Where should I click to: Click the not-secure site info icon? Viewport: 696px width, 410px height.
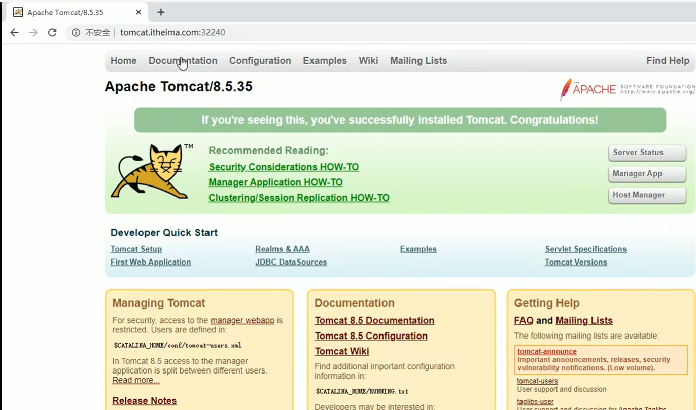pyautogui.click(x=76, y=33)
